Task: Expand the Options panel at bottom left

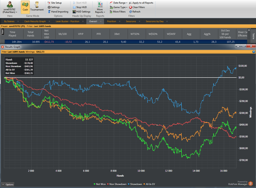Action: pyautogui.click(x=8, y=185)
